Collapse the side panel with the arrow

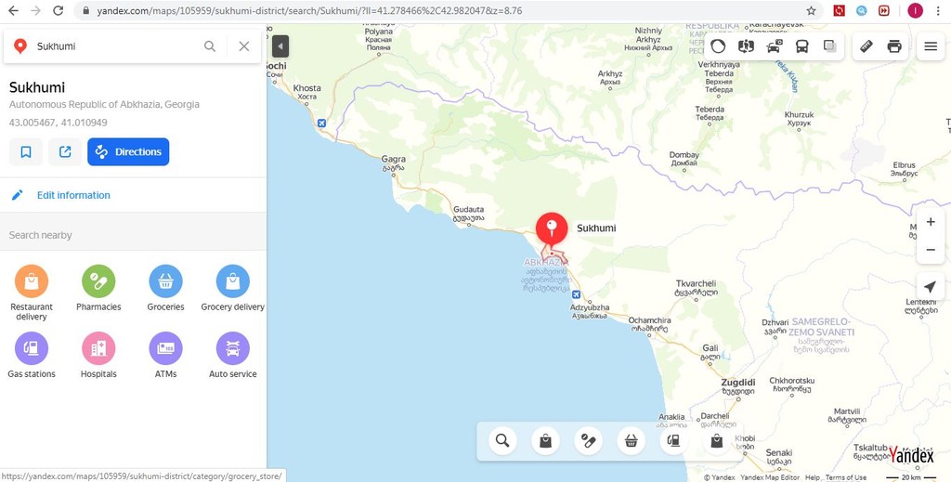click(x=280, y=46)
